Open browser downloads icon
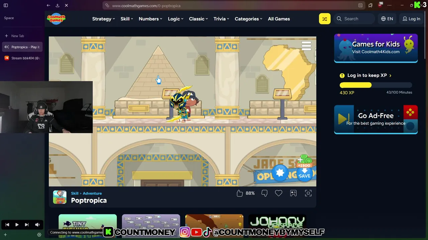428x240 pixels. click(58, 5)
